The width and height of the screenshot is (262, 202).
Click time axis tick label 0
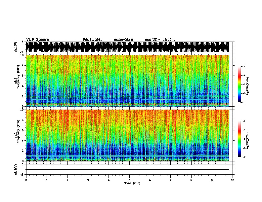click(x=26, y=180)
